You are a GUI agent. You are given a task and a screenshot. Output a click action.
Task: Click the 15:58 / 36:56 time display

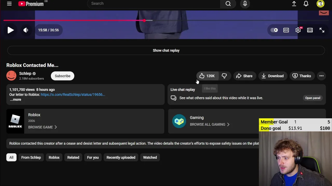pos(49,30)
